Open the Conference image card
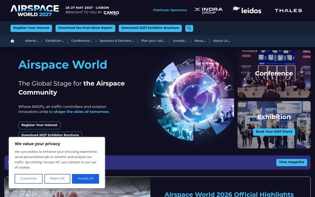 (x=274, y=74)
